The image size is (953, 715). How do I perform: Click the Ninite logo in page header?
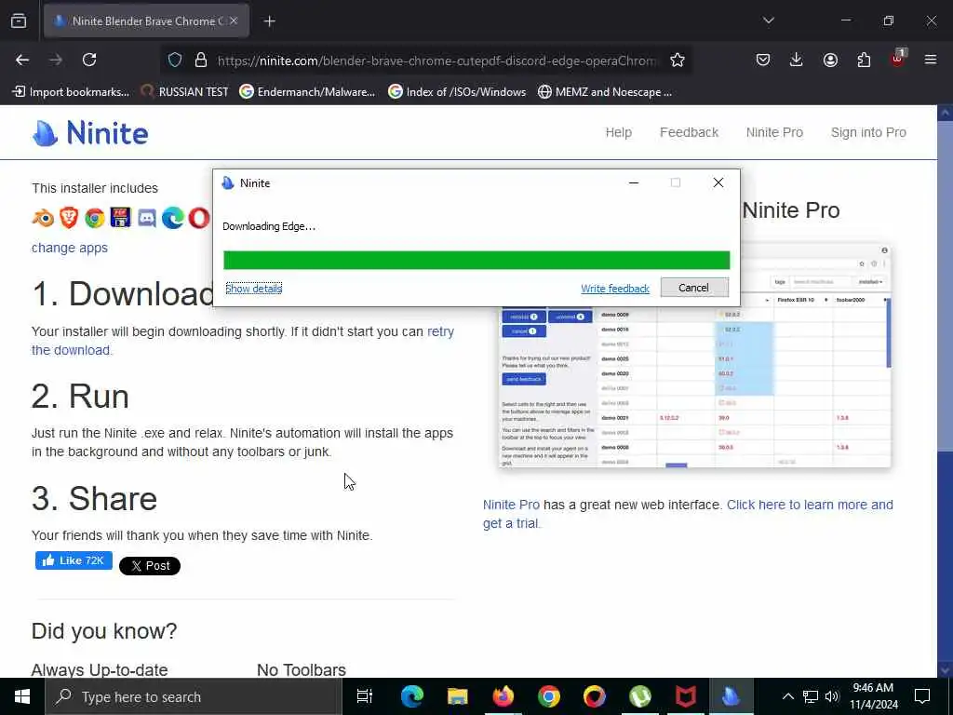[90, 132]
